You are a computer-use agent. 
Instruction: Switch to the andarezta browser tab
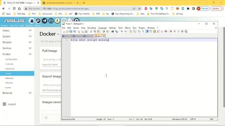60,3
